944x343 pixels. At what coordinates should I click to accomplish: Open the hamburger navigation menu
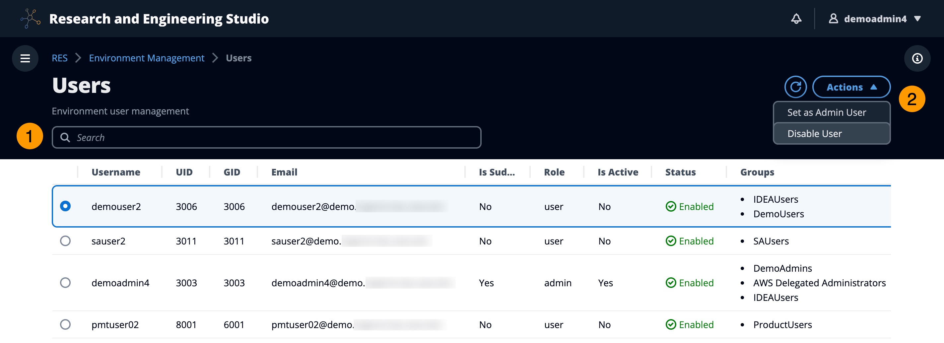click(25, 58)
